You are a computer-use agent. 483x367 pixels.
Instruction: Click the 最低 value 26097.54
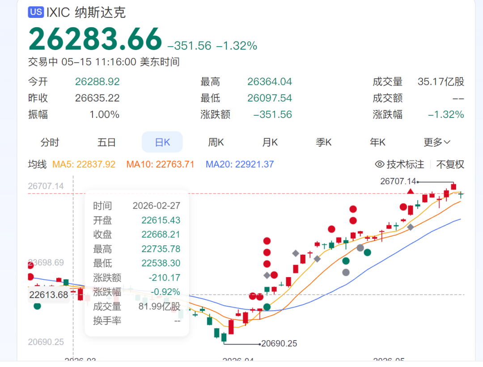tap(270, 98)
